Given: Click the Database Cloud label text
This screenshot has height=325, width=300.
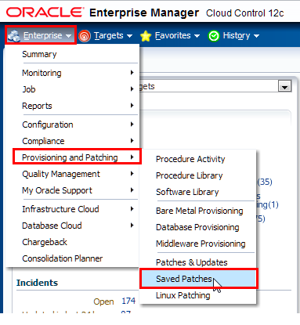Looking at the screenshot, I should 52,226.
